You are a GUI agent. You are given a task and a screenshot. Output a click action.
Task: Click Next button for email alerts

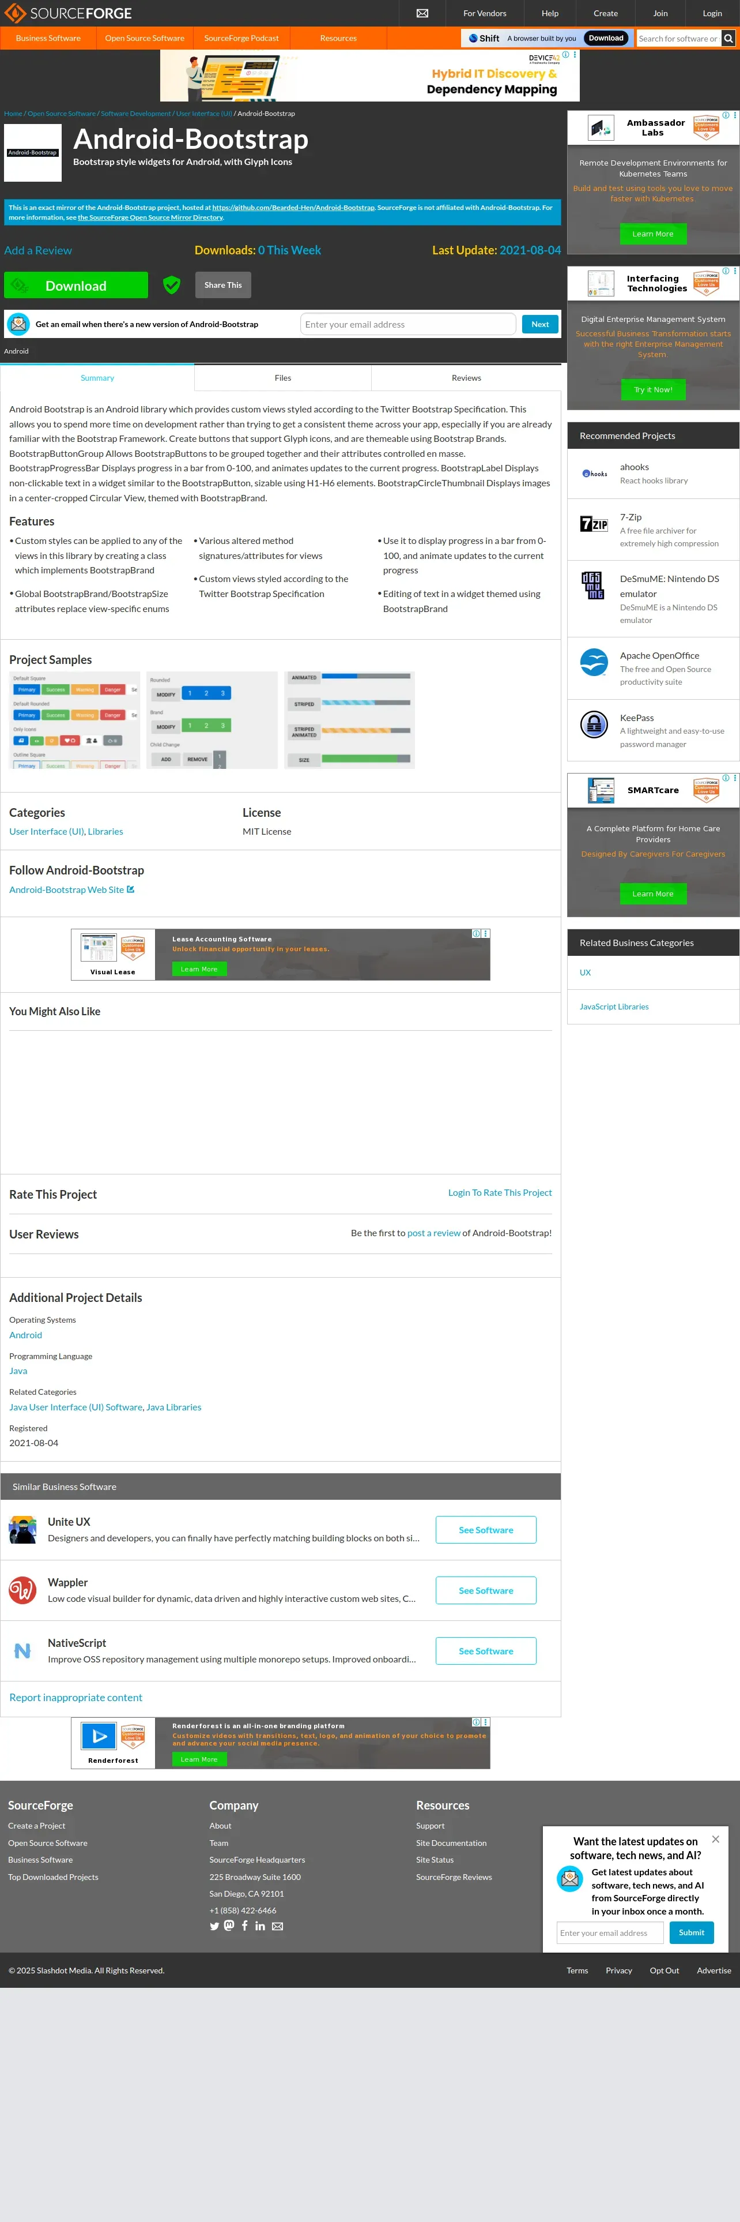click(540, 324)
